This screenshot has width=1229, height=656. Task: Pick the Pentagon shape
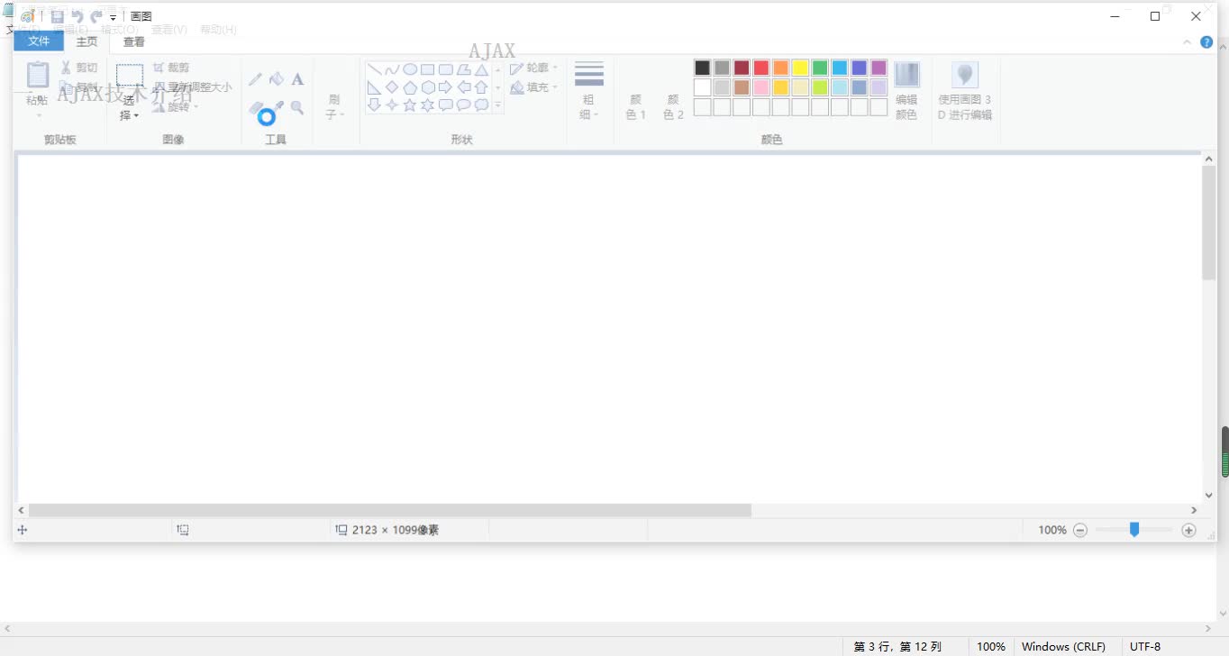coord(410,87)
